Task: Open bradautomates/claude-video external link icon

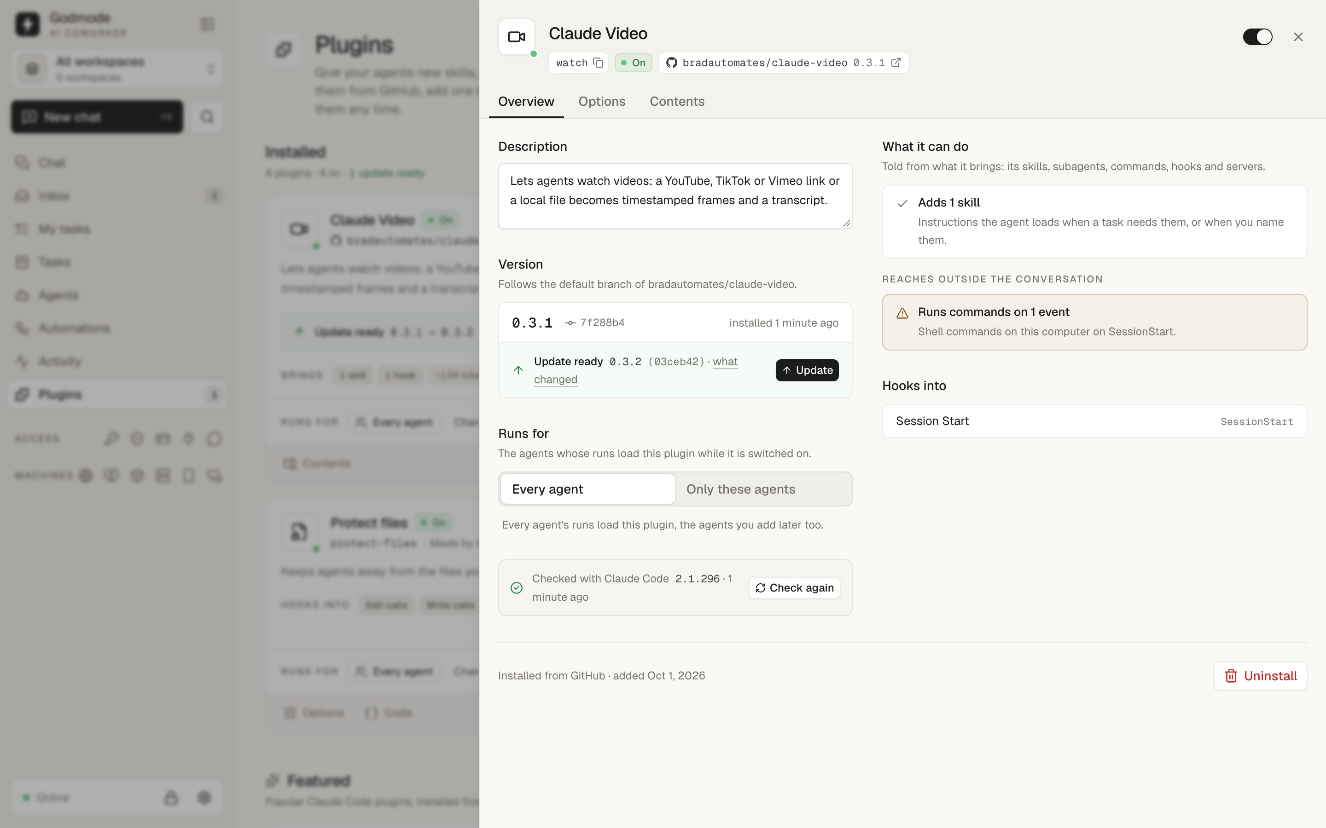Action: point(896,63)
